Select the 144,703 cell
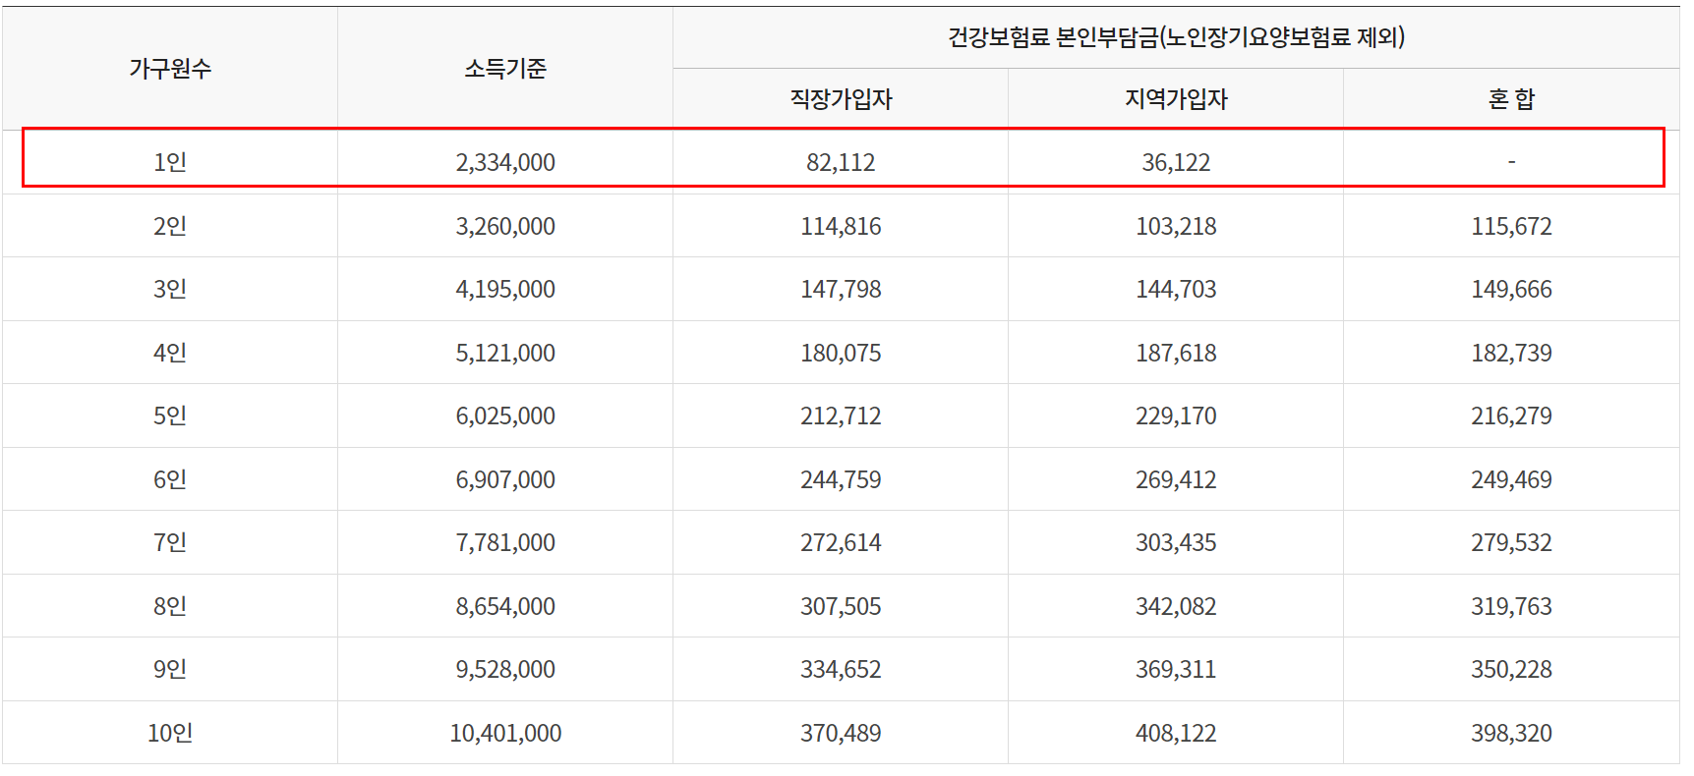This screenshot has height=776, width=1694. click(1176, 289)
